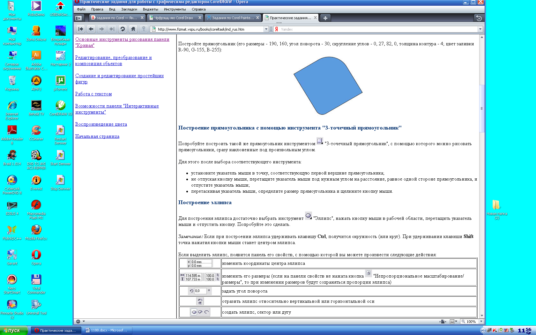Image resolution: width=536 pixels, height=335 pixels.
Task: Open the Справка menu
Action: coord(198,9)
